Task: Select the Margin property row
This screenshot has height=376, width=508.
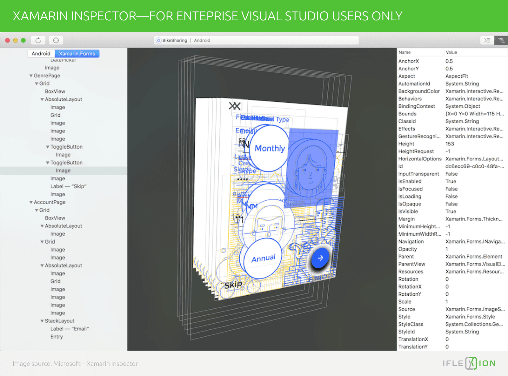Action: coord(452,219)
